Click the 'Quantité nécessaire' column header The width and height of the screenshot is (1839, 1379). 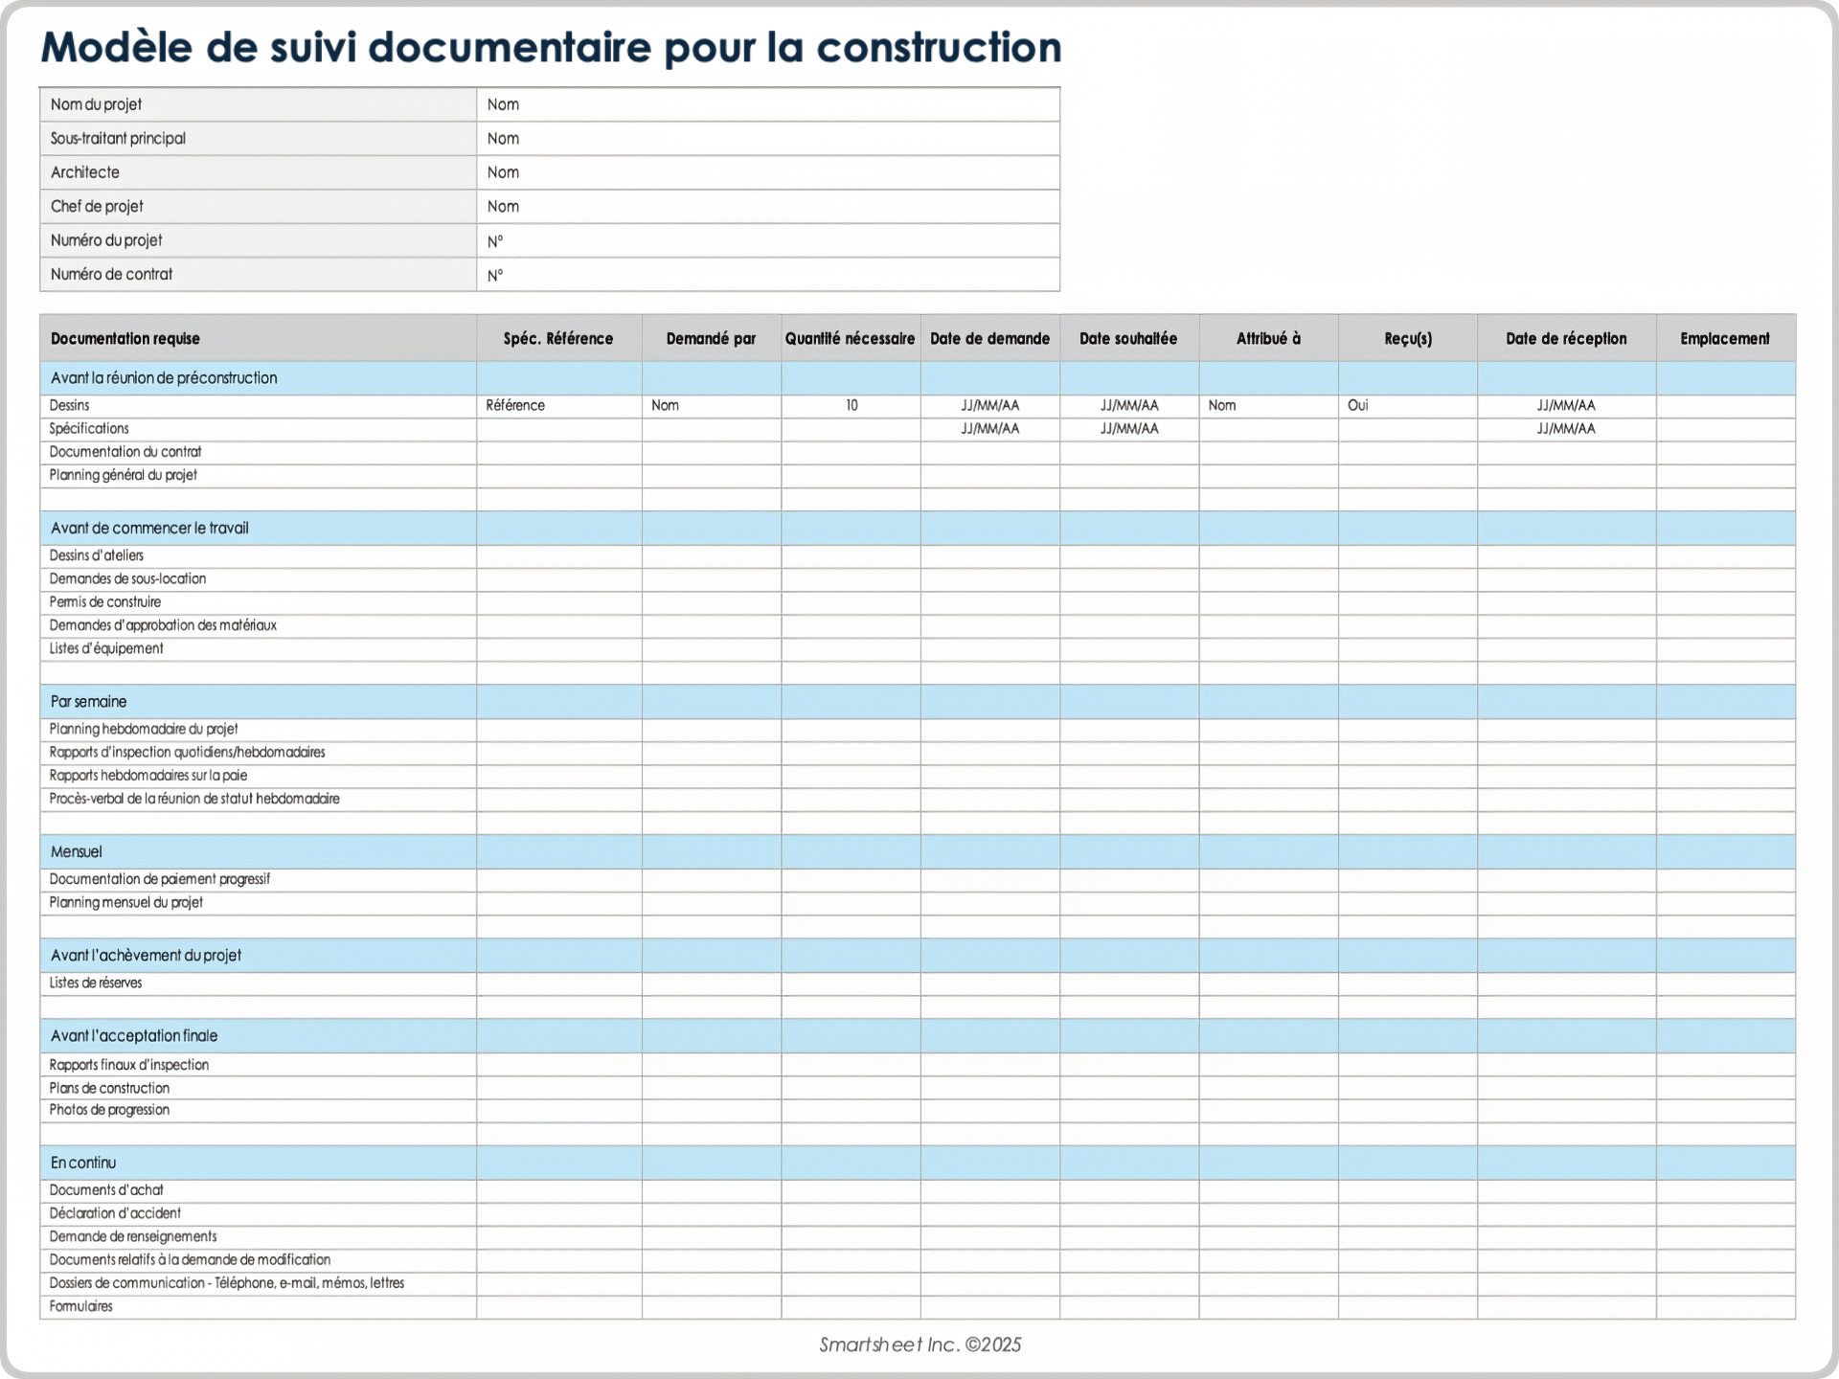click(x=851, y=338)
